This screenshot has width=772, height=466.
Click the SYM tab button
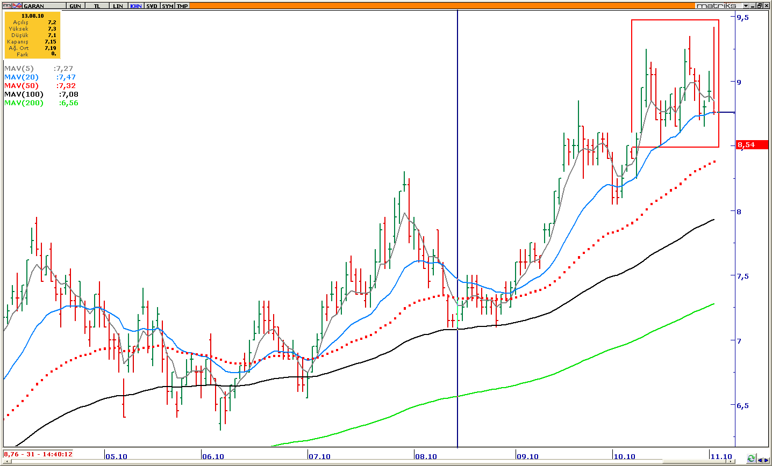(x=168, y=6)
